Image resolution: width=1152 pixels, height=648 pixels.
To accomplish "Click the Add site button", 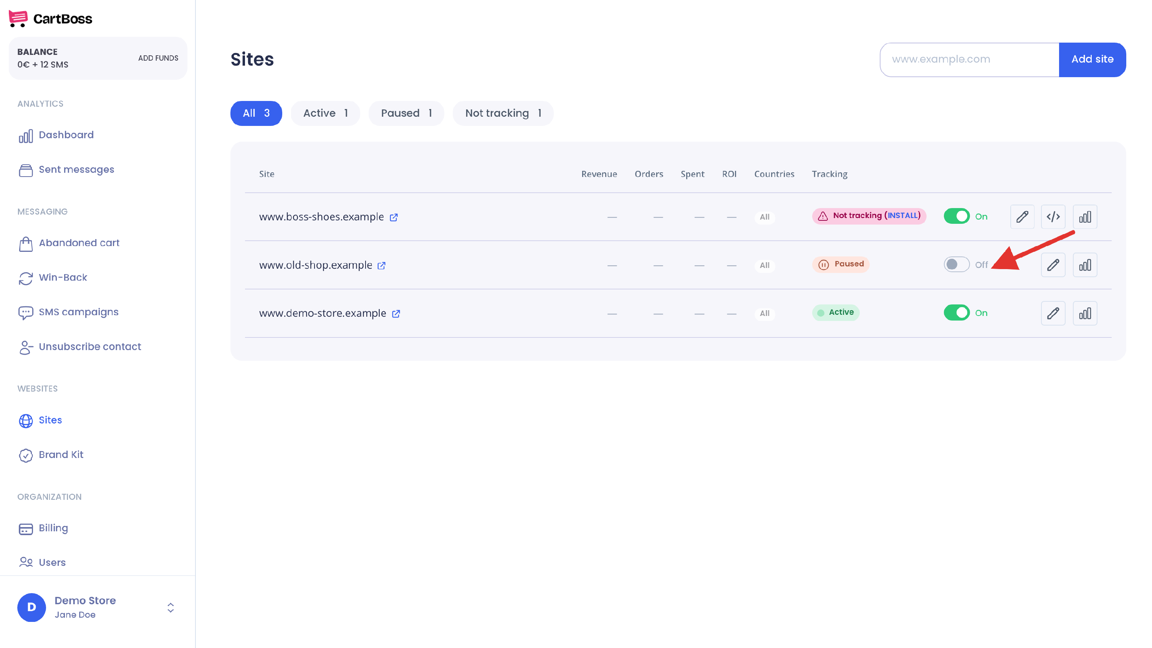I will point(1092,60).
